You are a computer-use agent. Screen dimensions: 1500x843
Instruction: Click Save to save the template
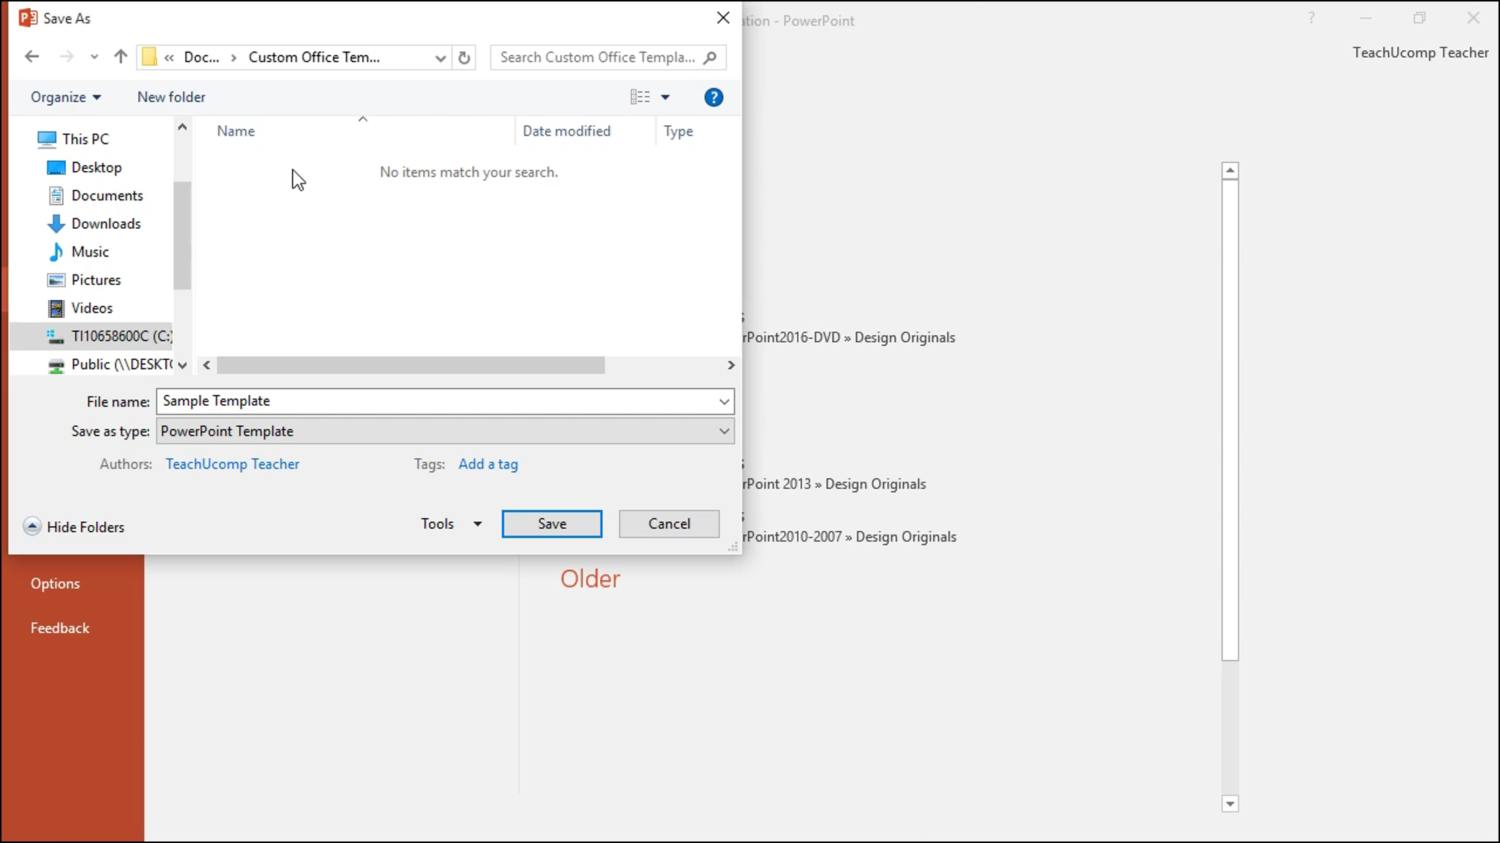[551, 523]
